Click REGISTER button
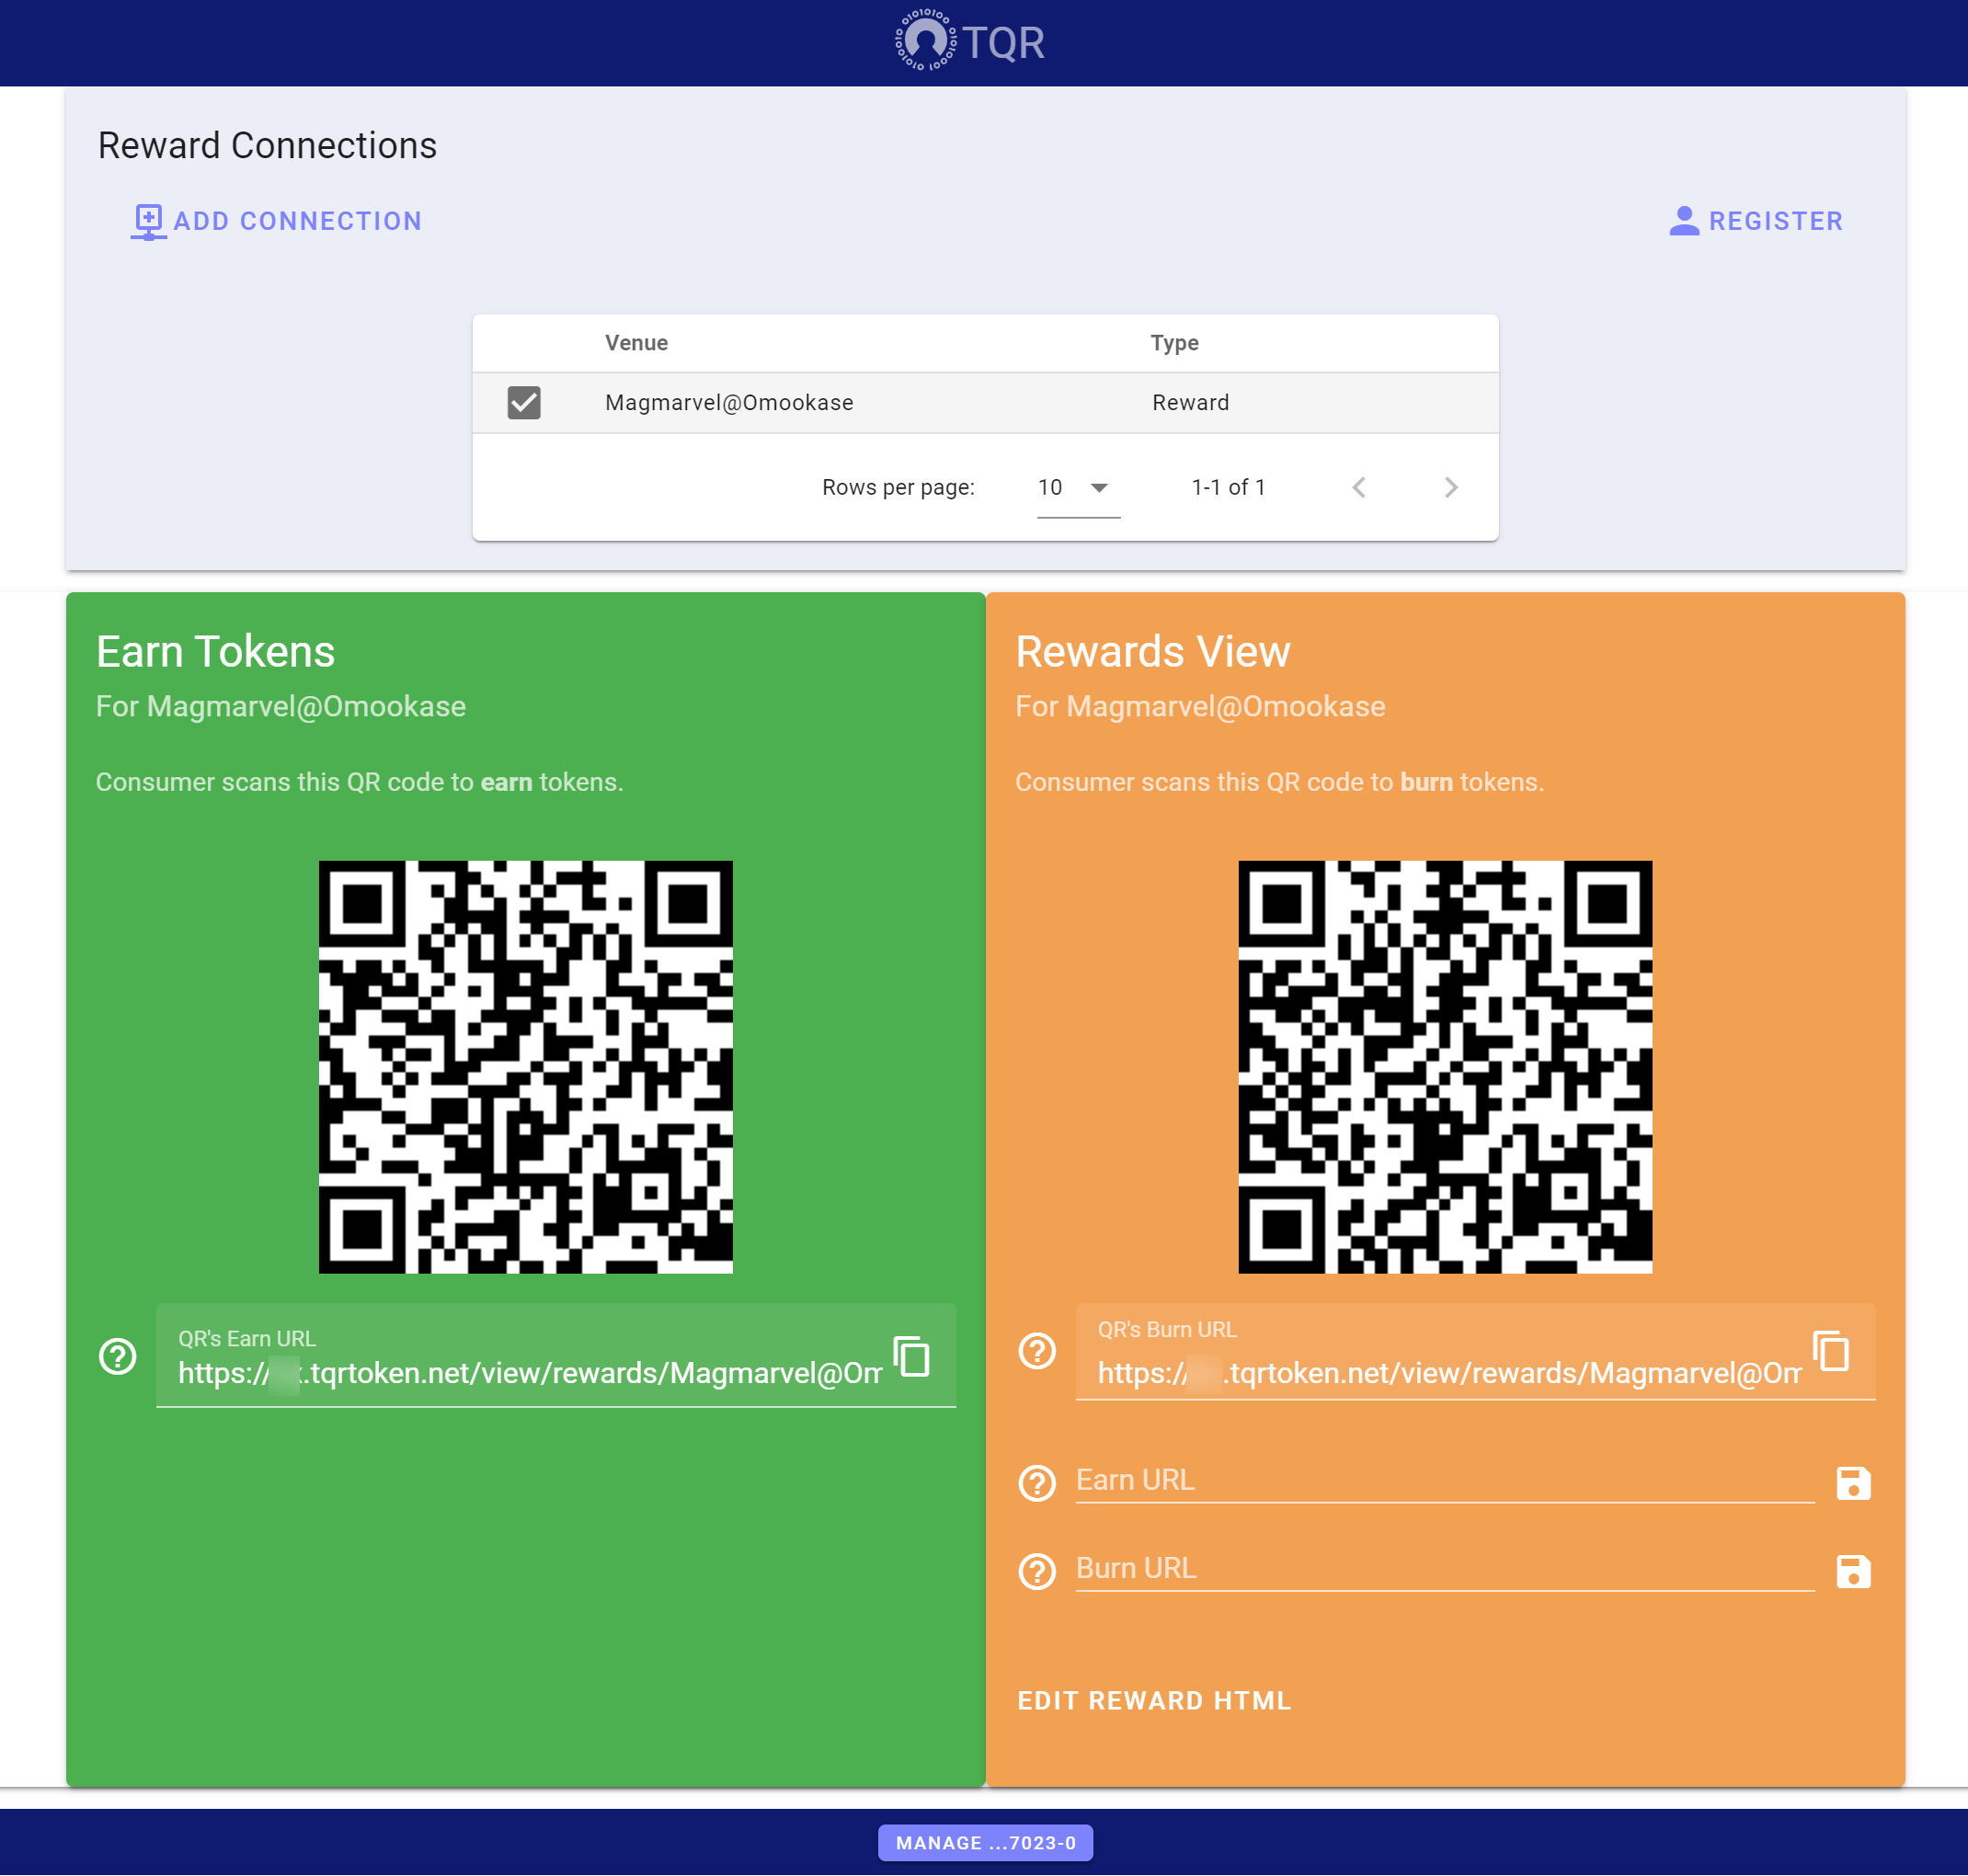 (1756, 221)
